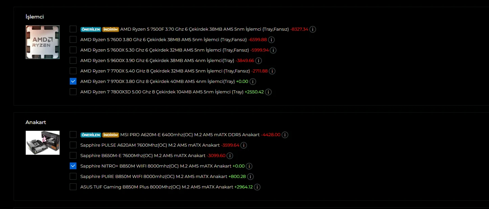Select the Ryzen 7 7800X3D checkbox
This screenshot has height=209, width=489.
point(73,92)
